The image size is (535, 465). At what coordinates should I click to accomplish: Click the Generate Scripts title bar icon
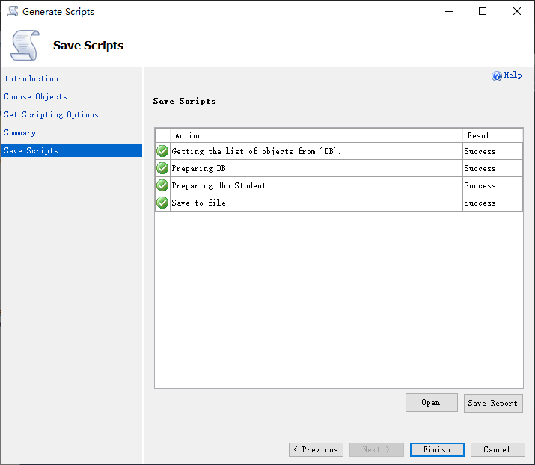13,12
